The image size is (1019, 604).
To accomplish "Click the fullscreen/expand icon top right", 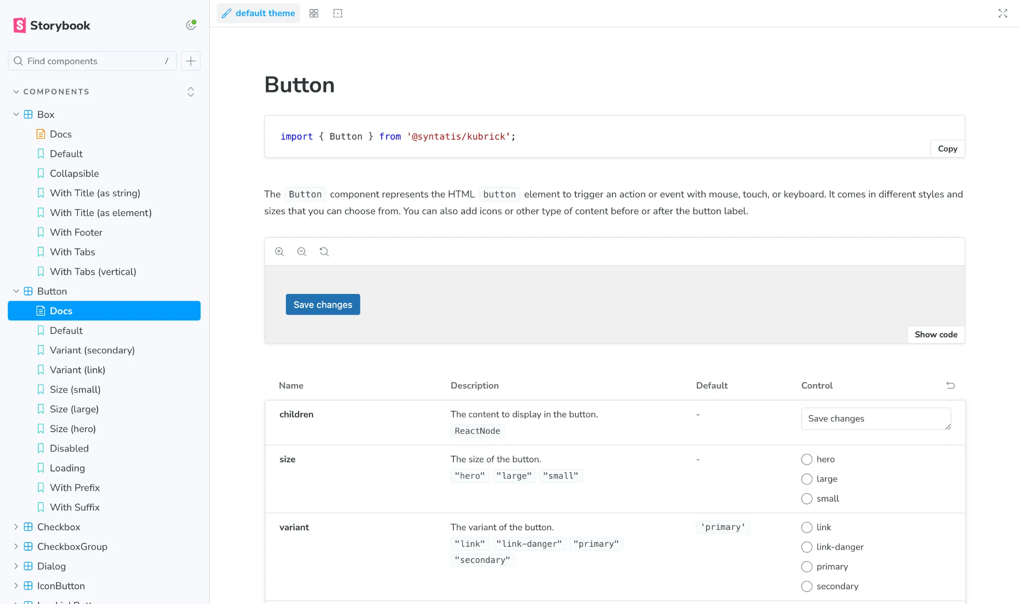I will tap(1002, 13).
